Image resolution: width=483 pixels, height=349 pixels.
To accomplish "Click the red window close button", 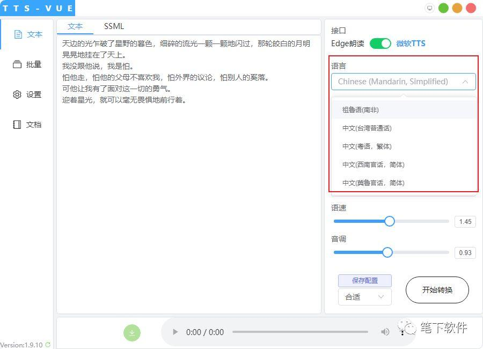I will [471, 8].
